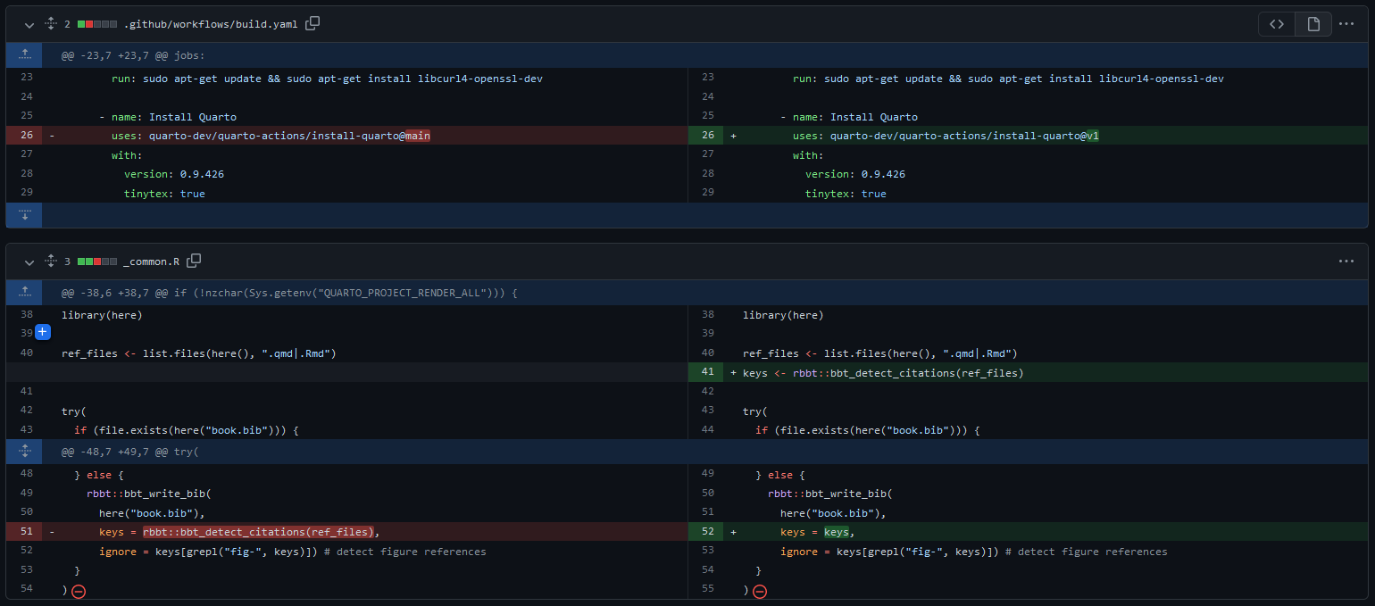This screenshot has height=606, width=1375.
Task: Expand all lines in build.yaml diff
Action: tap(51, 24)
